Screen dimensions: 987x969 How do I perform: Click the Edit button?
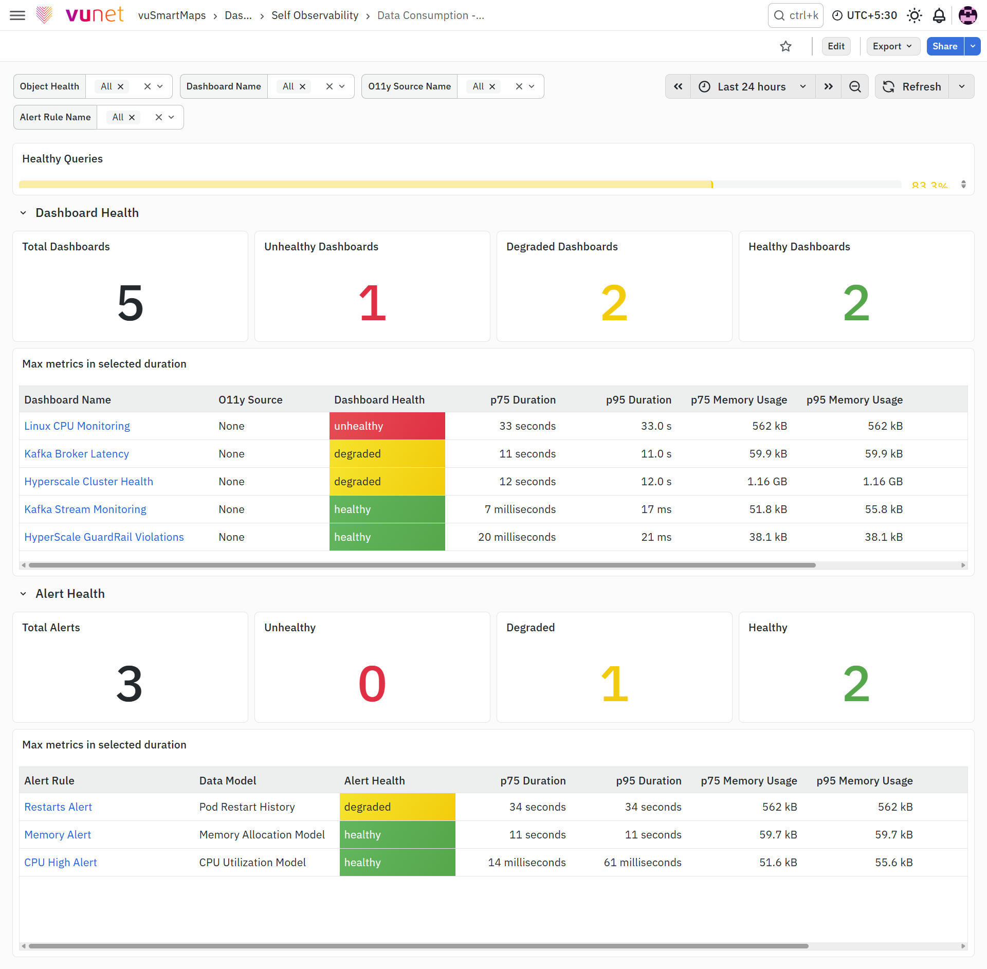tap(836, 46)
